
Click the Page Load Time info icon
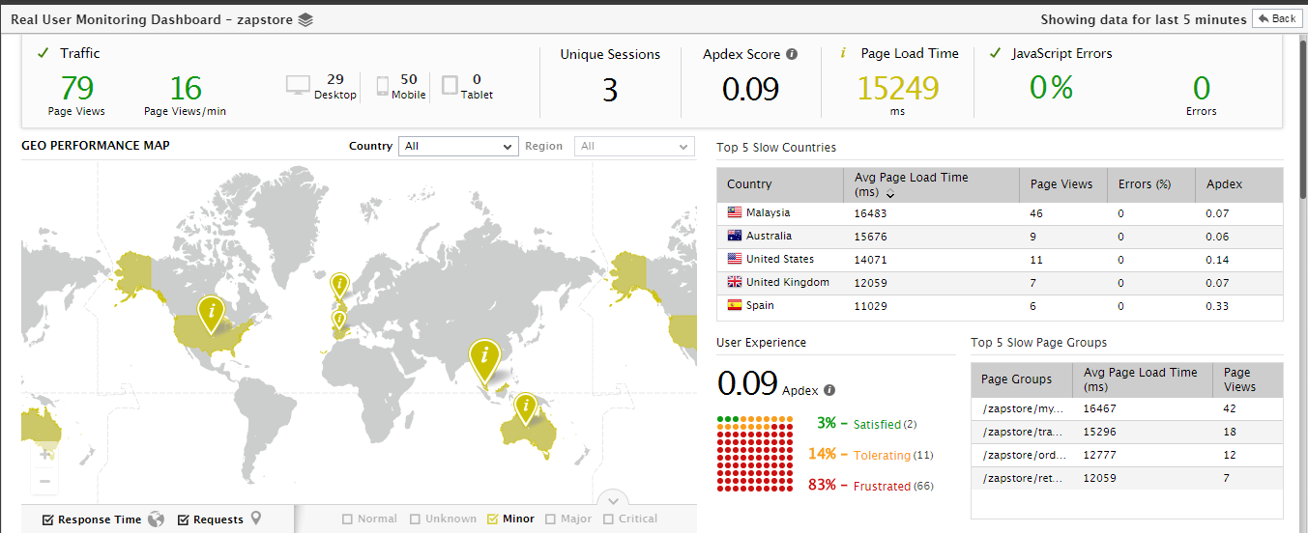pos(844,53)
